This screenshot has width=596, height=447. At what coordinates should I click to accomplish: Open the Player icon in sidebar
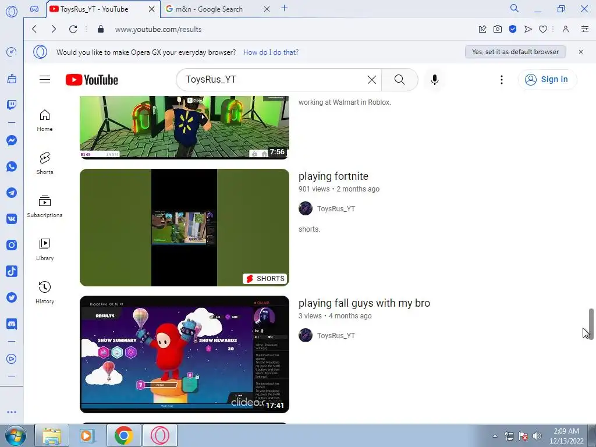[12, 359]
